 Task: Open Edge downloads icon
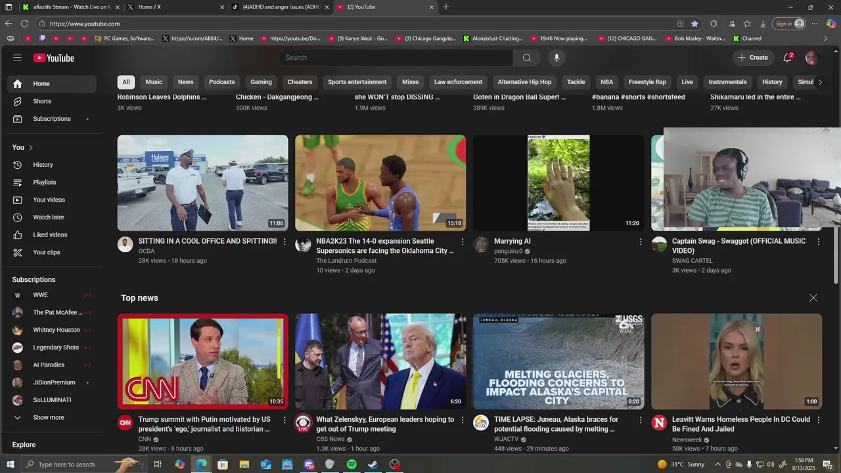(x=763, y=24)
